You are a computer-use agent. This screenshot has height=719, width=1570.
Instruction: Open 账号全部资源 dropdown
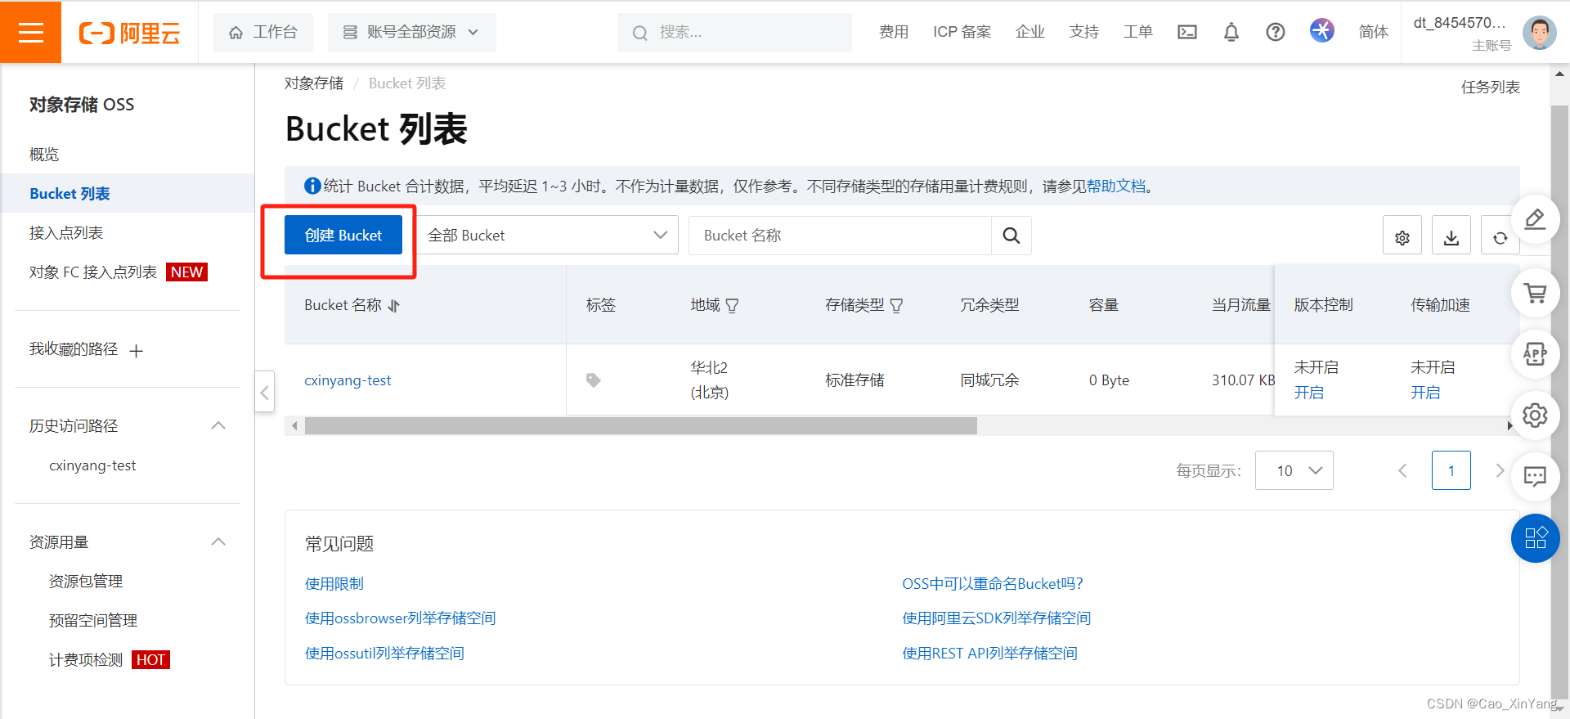tap(411, 32)
